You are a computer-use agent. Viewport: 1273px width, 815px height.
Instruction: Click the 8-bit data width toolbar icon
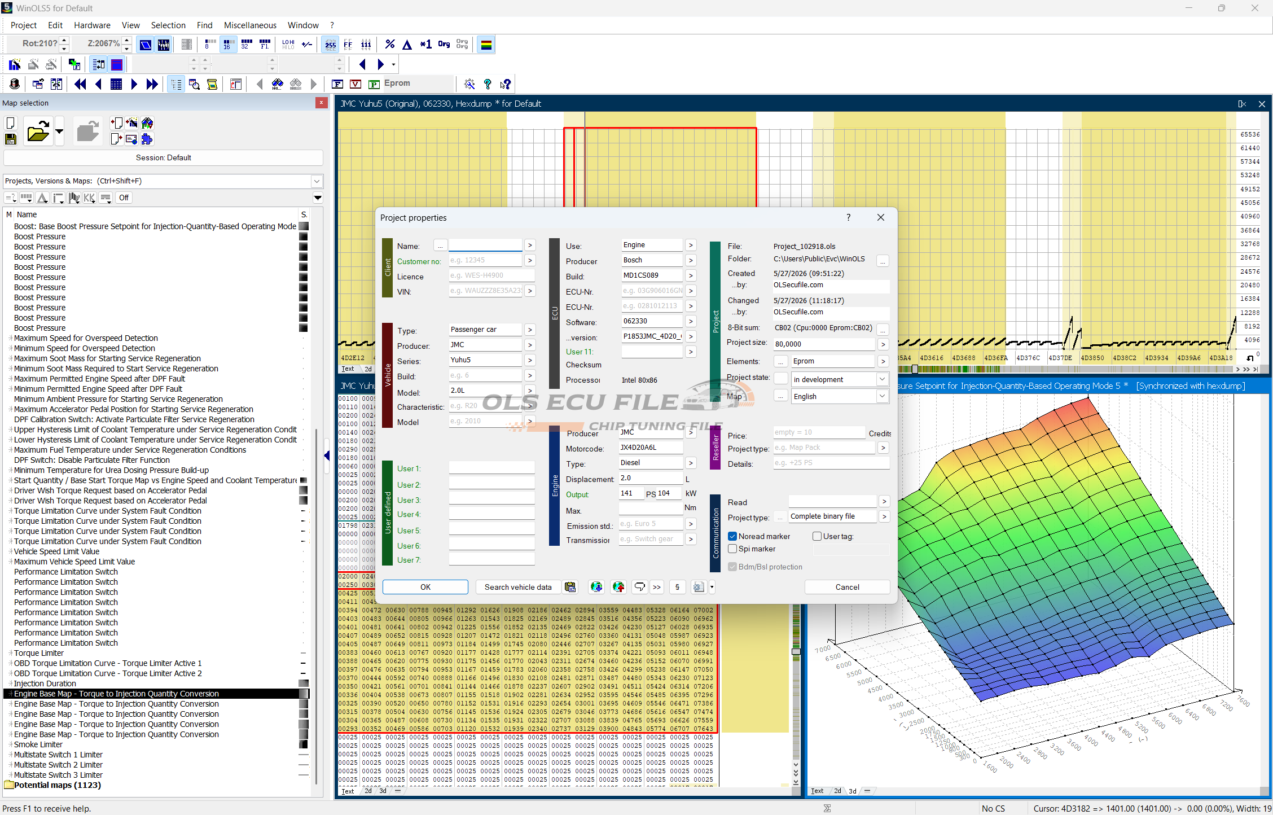click(x=210, y=44)
